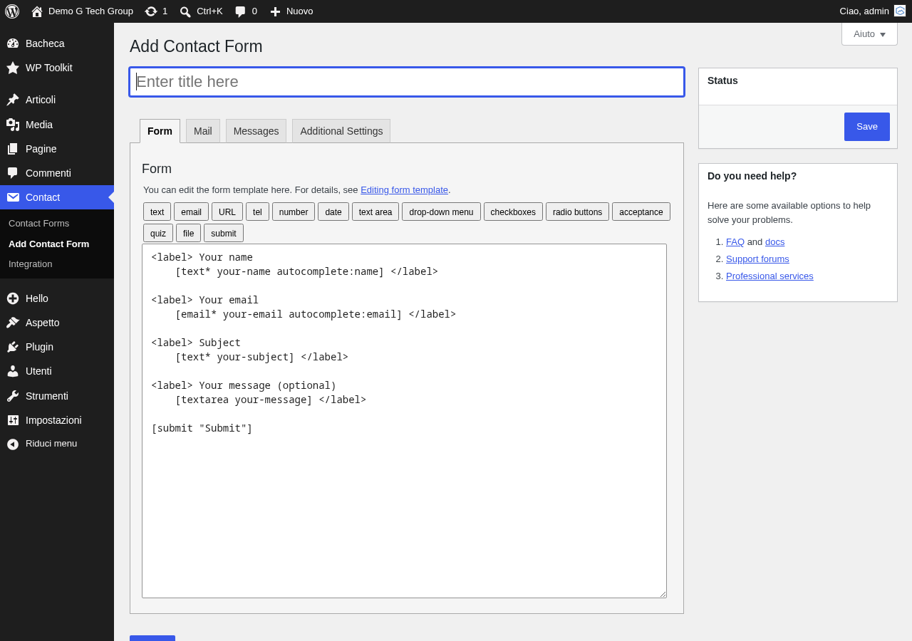Open the Professional services link
Image resolution: width=912 pixels, height=641 pixels.
(x=769, y=276)
